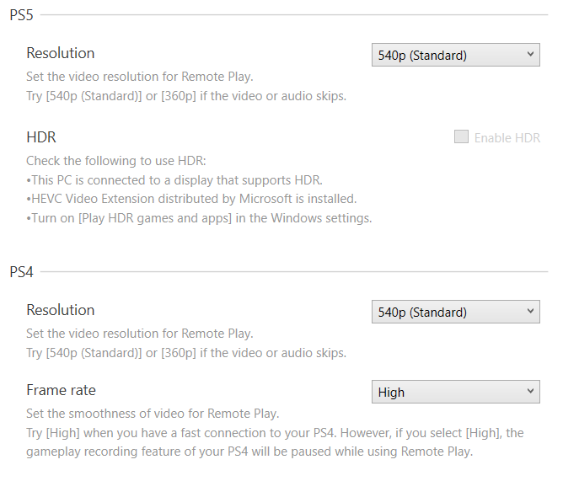
Task: Select the Resolution label under PS4
Action: point(61,310)
